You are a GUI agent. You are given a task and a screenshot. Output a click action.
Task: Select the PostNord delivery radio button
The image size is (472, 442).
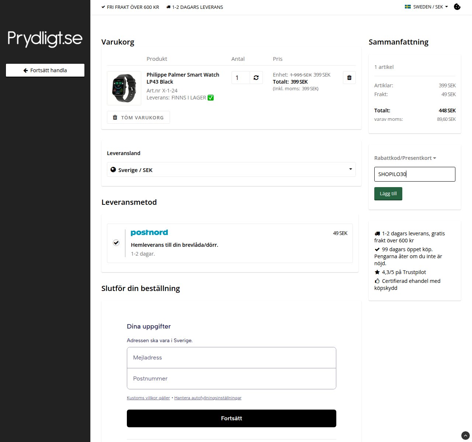point(116,243)
